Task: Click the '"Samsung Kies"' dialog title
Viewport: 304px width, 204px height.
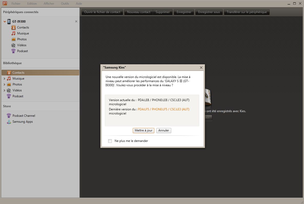Action: pos(114,67)
